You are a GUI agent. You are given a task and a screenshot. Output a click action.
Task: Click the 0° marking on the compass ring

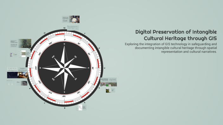[65, 39]
